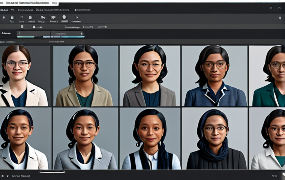285x180 pixels.
Task: Click the circle icon in the bottom status bar
Action: click(x=3, y=176)
